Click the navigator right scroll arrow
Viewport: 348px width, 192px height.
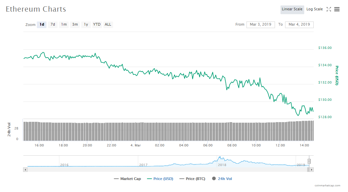pyautogui.click(x=311, y=170)
